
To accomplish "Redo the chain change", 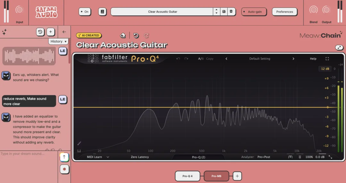I will (x=146, y=35).
